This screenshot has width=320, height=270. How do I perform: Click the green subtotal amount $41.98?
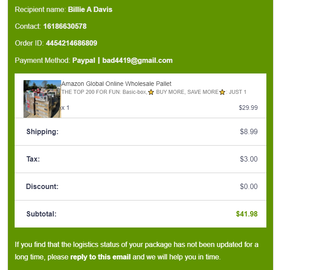click(x=247, y=214)
